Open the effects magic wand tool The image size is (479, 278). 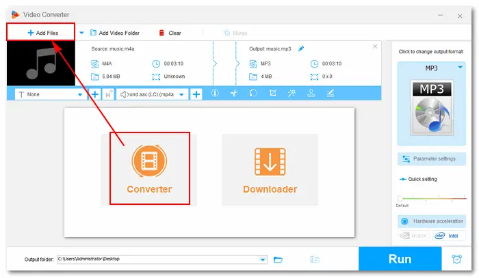point(292,94)
